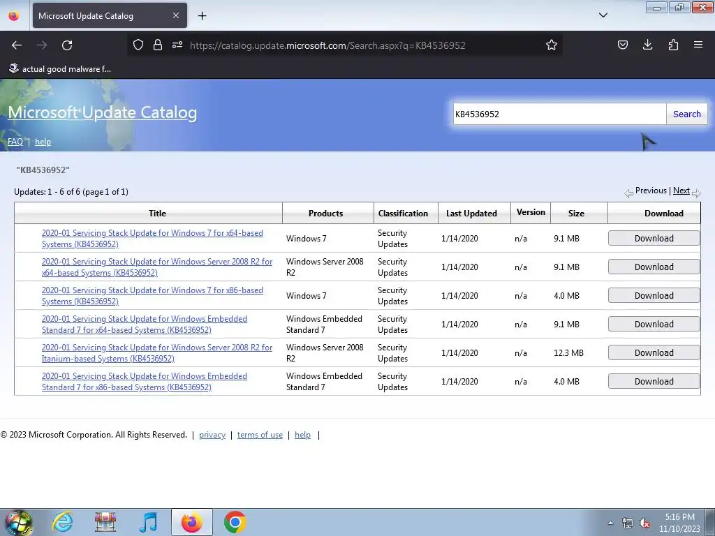Download Embedded Standard 7 x64 update
The width and height of the screenshot is (715, 536).
[x=654, y=325]
